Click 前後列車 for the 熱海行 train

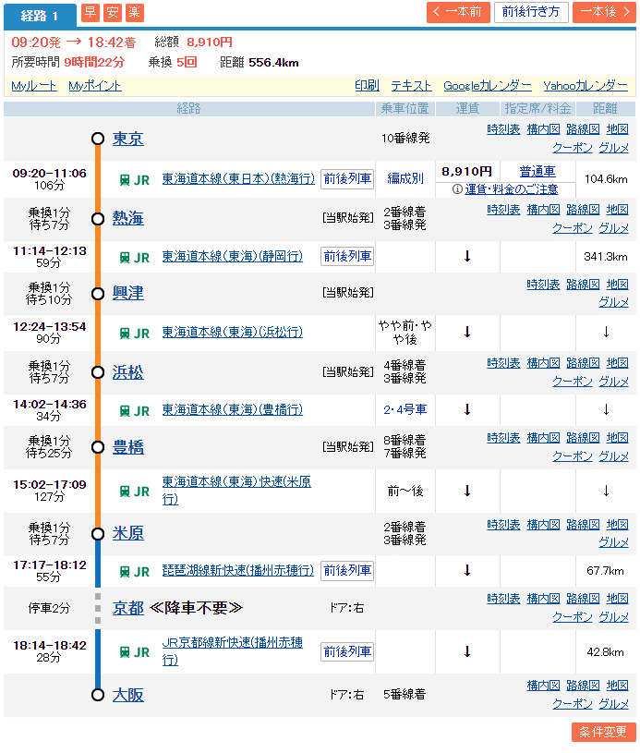point(347,179)
